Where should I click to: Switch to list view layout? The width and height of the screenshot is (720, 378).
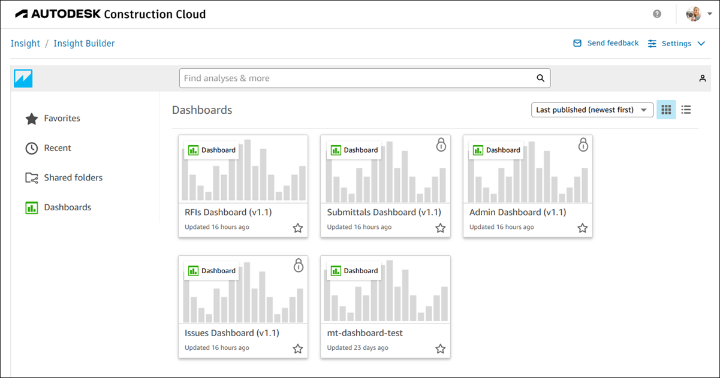pos(686,110)
